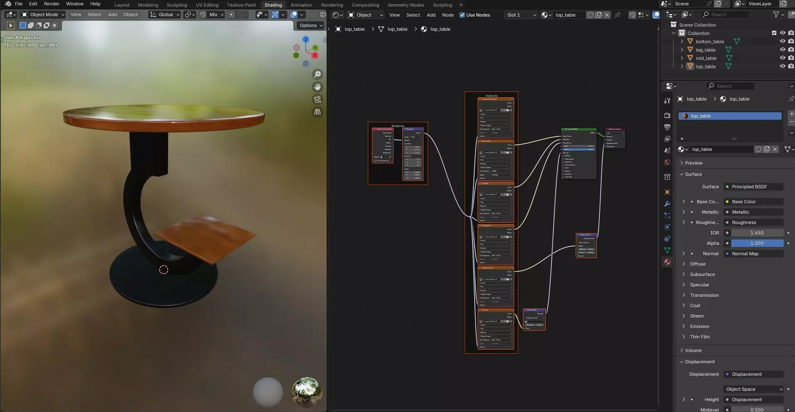Viewport: 795px width, 412px height.
Task: Expand bottom_table in Outliner
Action: coord(682,42)
